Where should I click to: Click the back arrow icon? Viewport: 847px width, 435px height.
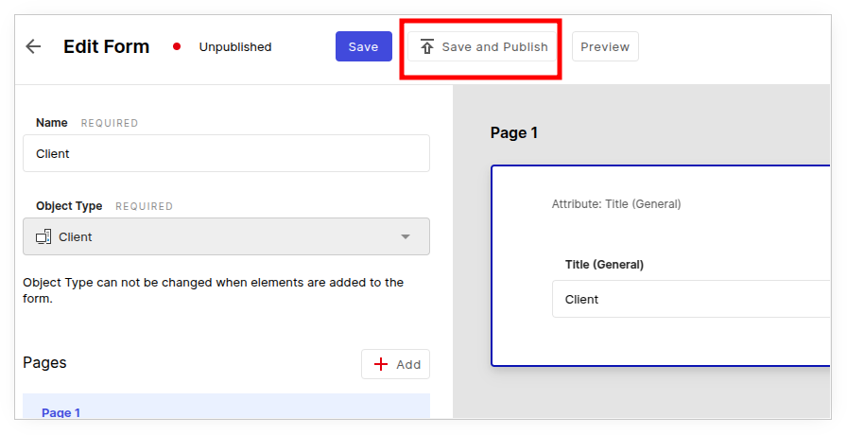(x=33, y=46)
